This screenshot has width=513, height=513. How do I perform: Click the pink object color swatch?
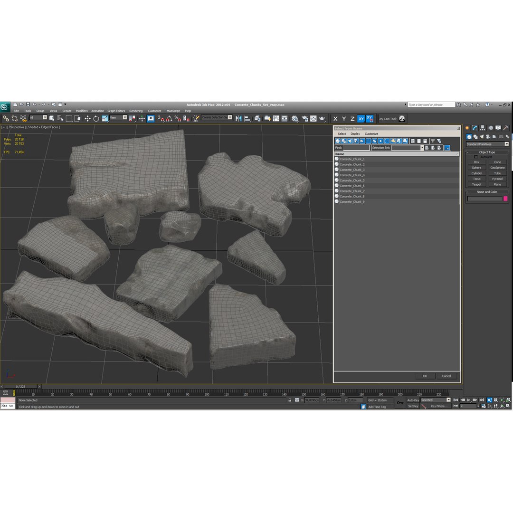coord(505,199)
